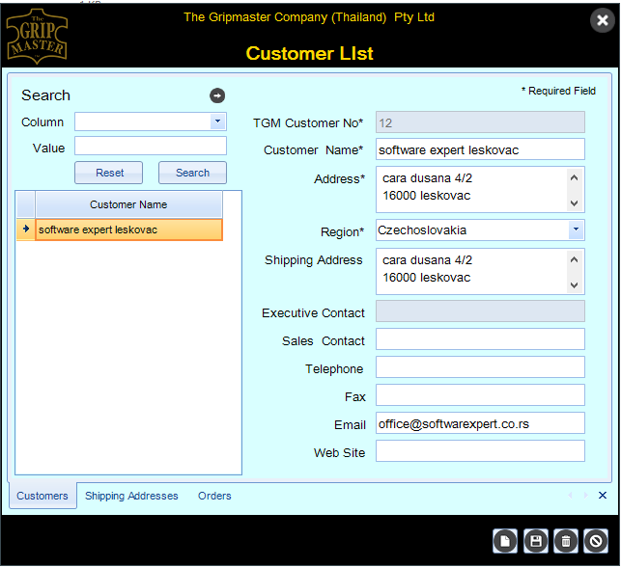Click the Gripmaster logo
The width and height of the screenshot is (621, 567).
[x=37, y=37]
